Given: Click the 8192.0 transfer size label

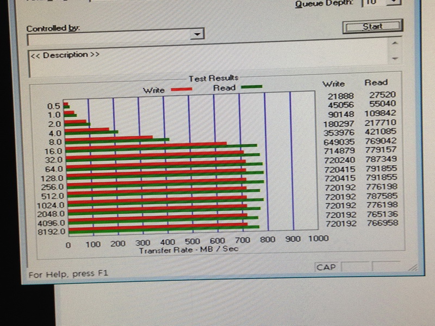Looking at the screenshot, I should 51,232.
